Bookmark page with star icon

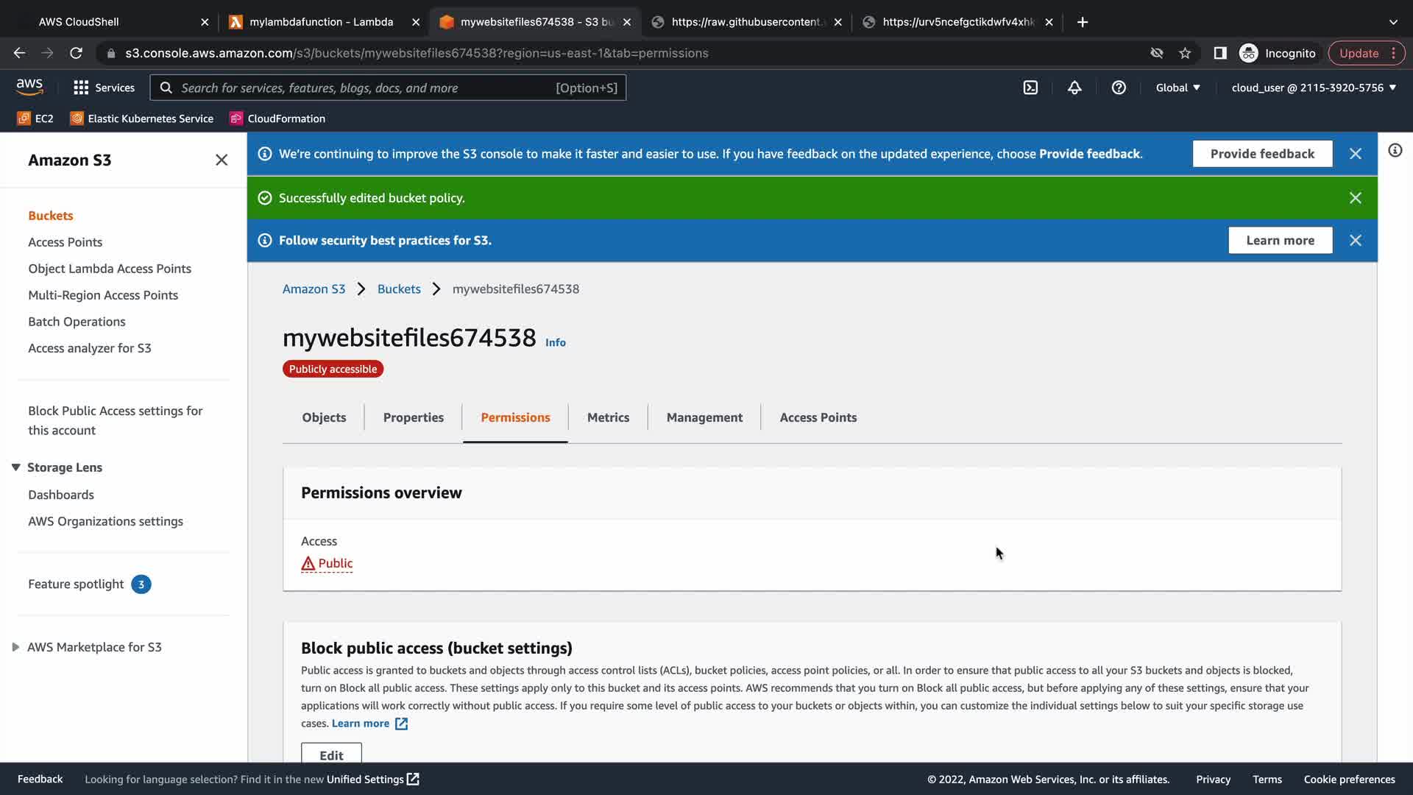tap(1185, 53)
